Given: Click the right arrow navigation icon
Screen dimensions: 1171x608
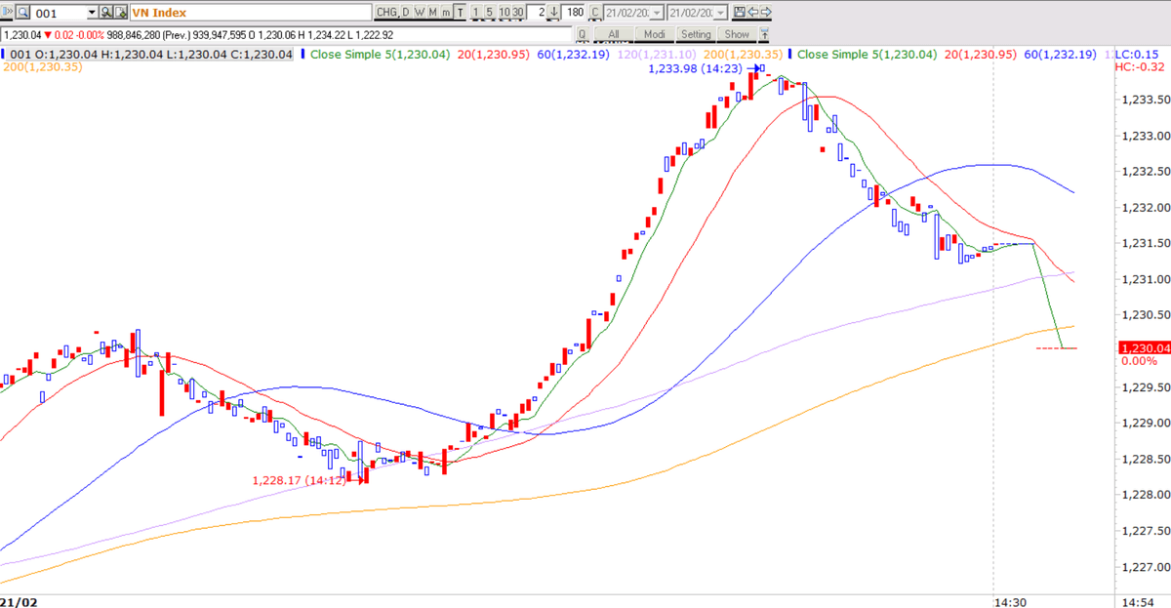Looking at the screenshot, I should click(767, 13).
